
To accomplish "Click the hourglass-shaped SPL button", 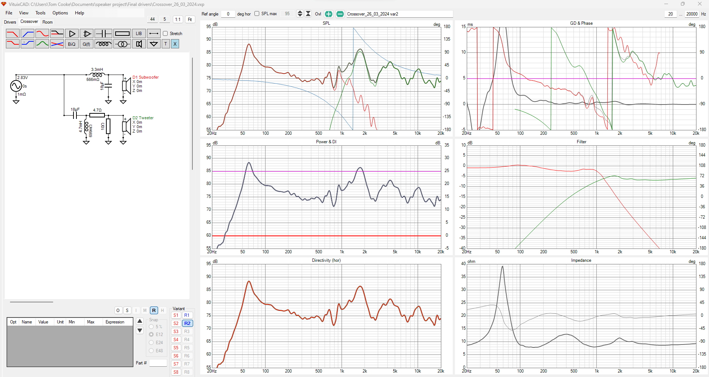I will [308, 14].
